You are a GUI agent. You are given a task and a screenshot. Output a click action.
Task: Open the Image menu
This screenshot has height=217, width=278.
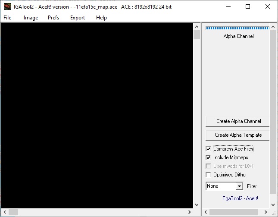pyautogui.click(x=31, y=18)
